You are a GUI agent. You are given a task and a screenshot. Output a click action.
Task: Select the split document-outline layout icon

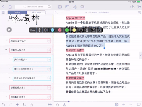[67, 7]
